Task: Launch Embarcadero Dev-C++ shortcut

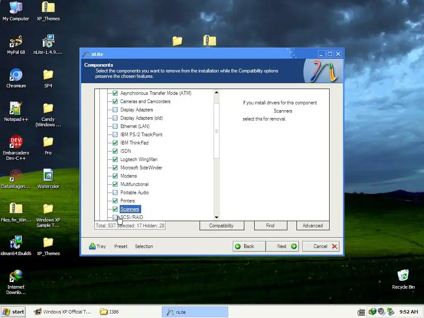Action: coord(16,148)
